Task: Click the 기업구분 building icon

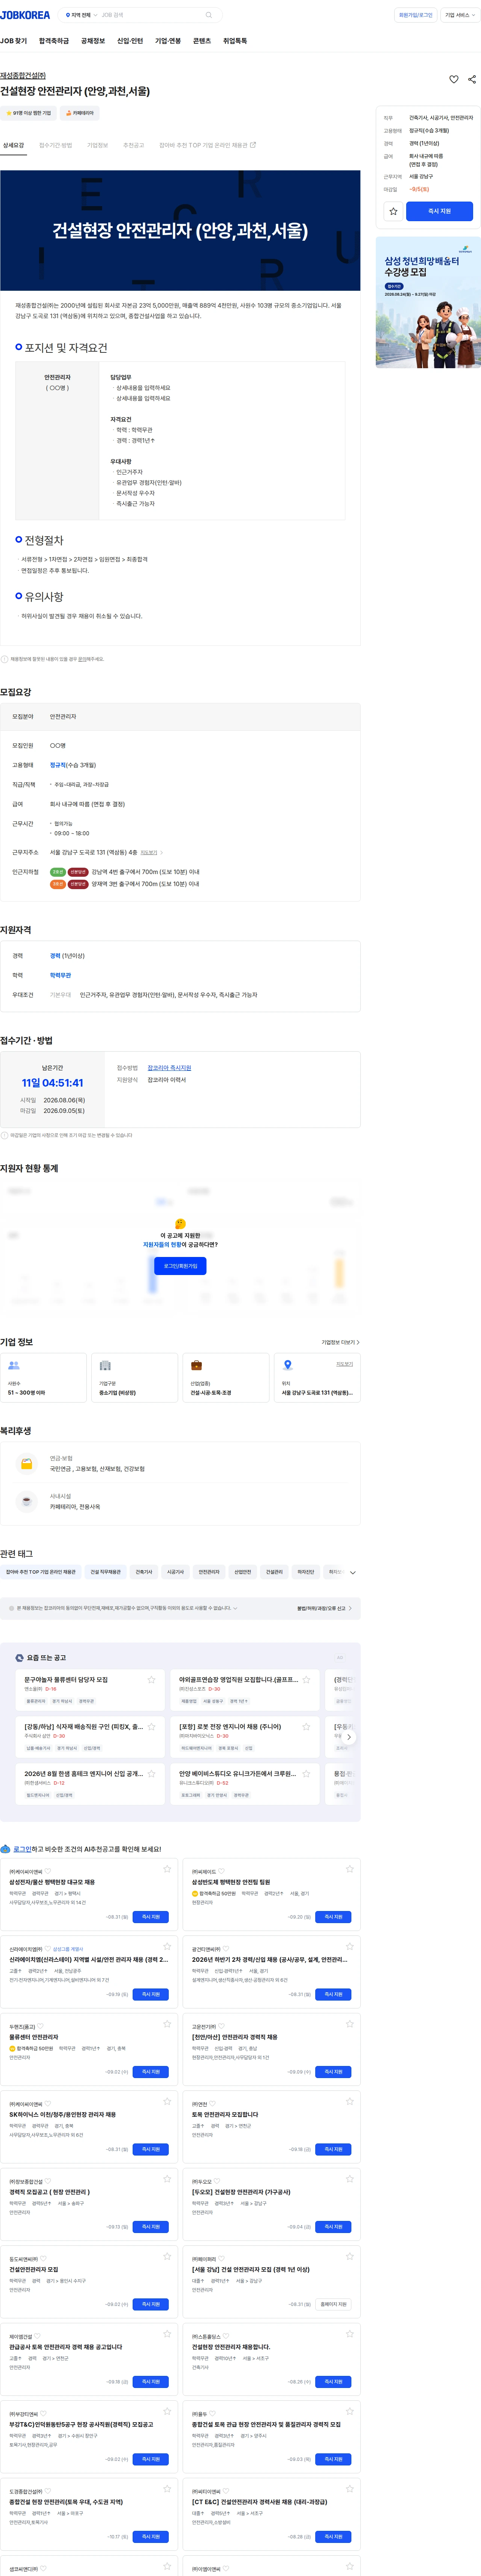Action: click(x=105, y=1365)
